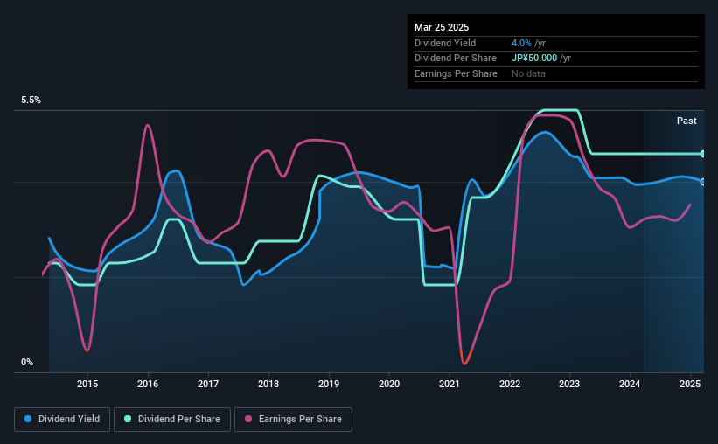This screenshot has height=444, width=718.
Task: Click the pink Earnings Per Share legend dot
Action: coord(248,419)
